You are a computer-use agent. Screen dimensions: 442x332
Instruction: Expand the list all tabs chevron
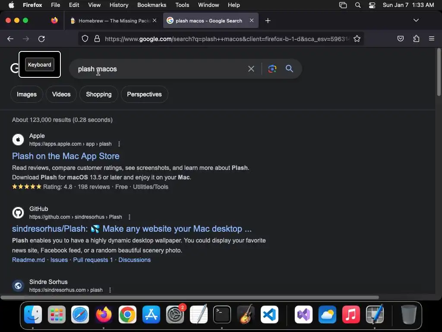pos(416,20)
